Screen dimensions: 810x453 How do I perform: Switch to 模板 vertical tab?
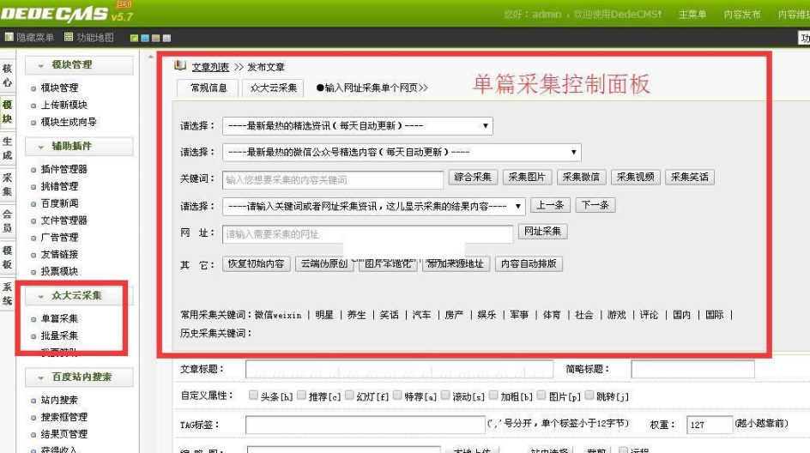(x=7, y=257)
